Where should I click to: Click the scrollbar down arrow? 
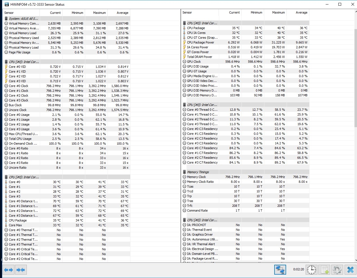tap(355, 260)
